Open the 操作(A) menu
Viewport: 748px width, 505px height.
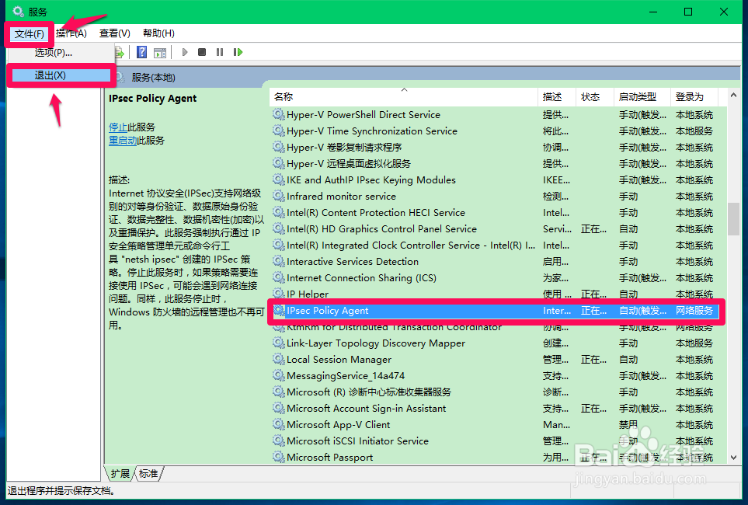click(x=72, y=33)
